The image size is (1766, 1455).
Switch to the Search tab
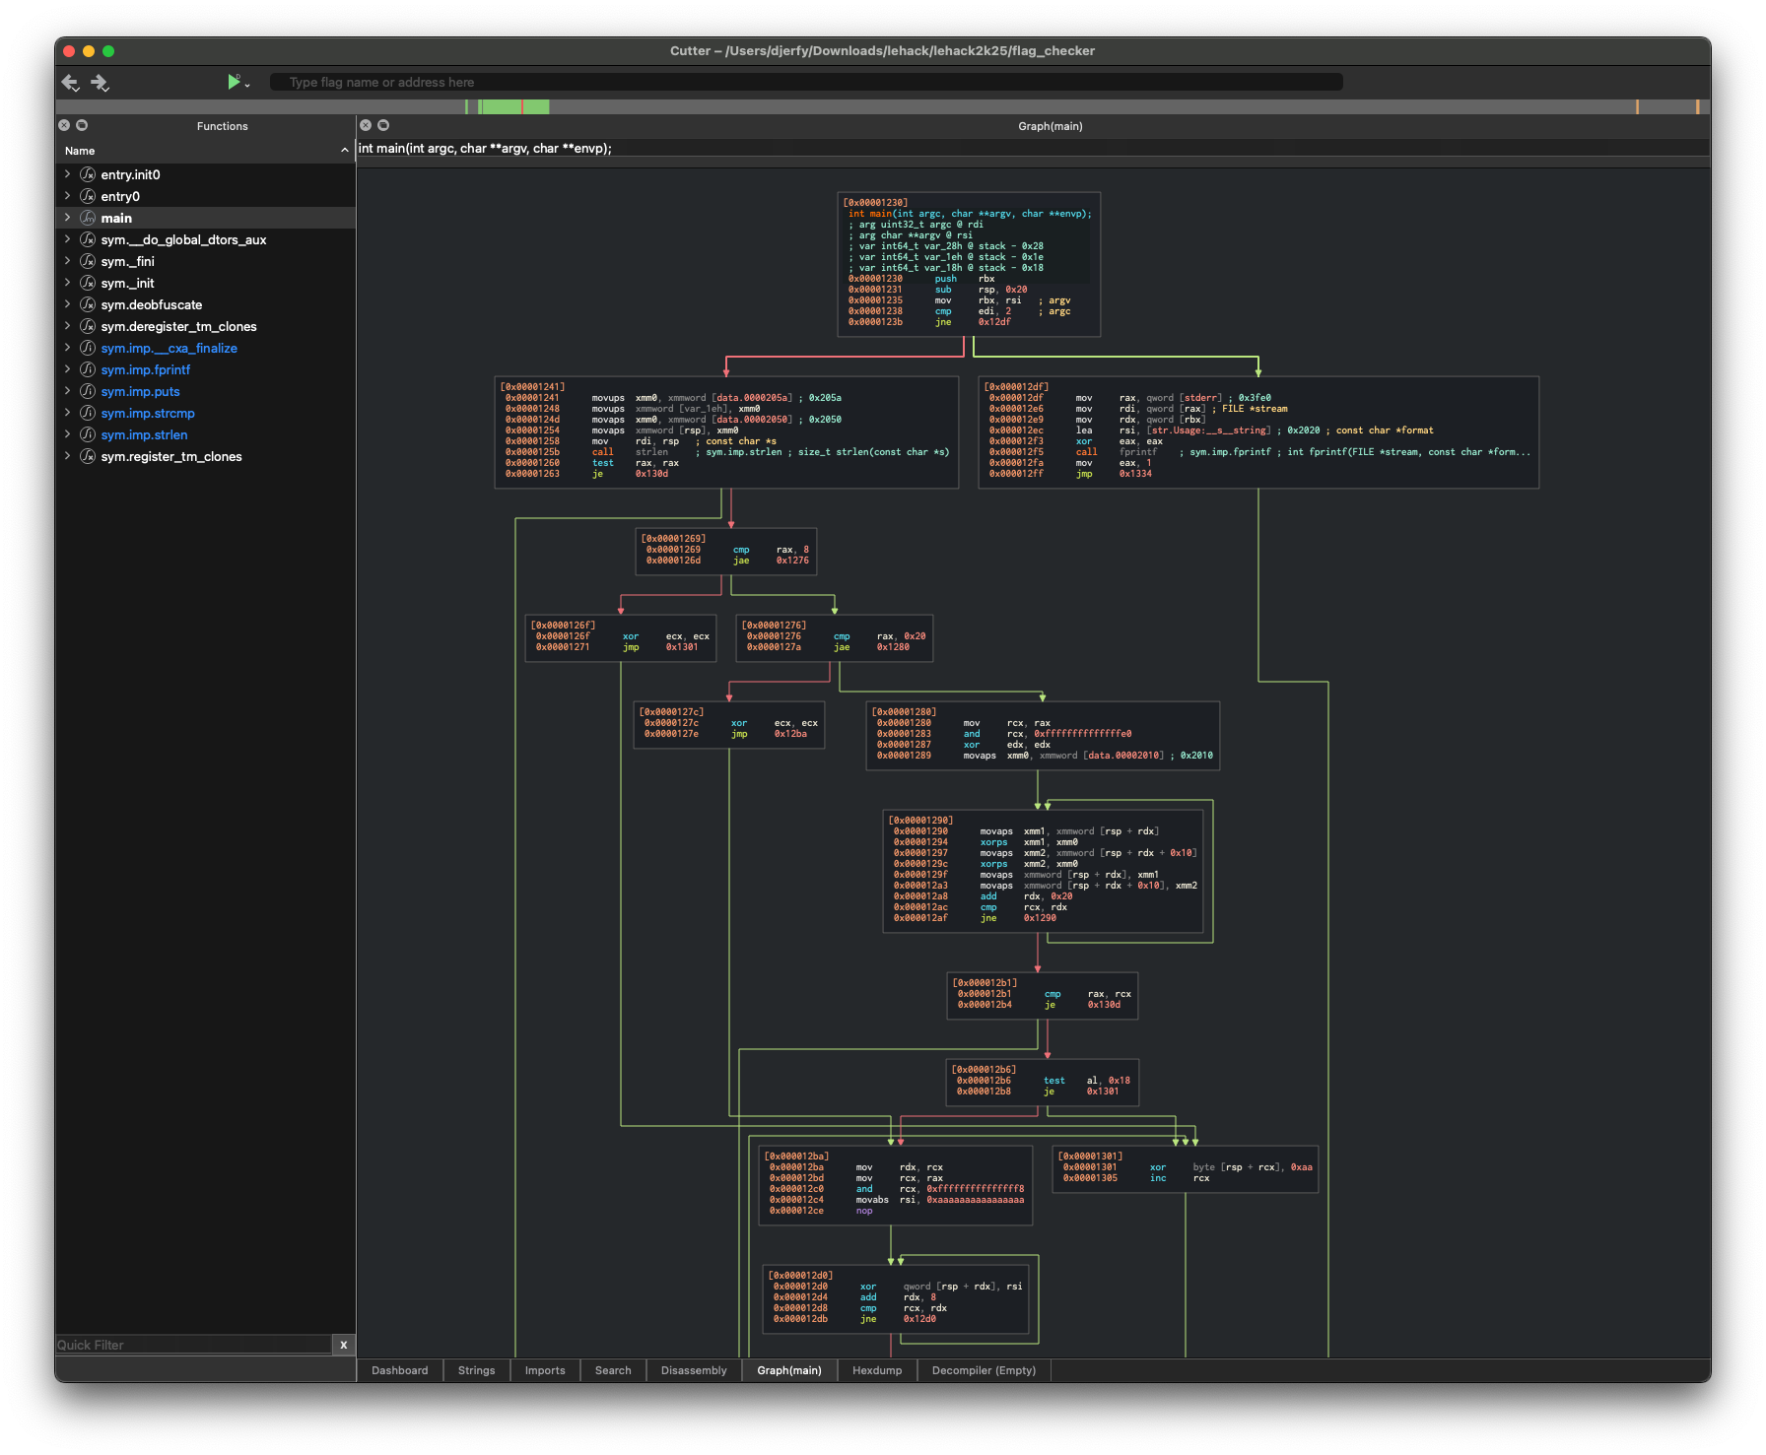point(613,1370)
